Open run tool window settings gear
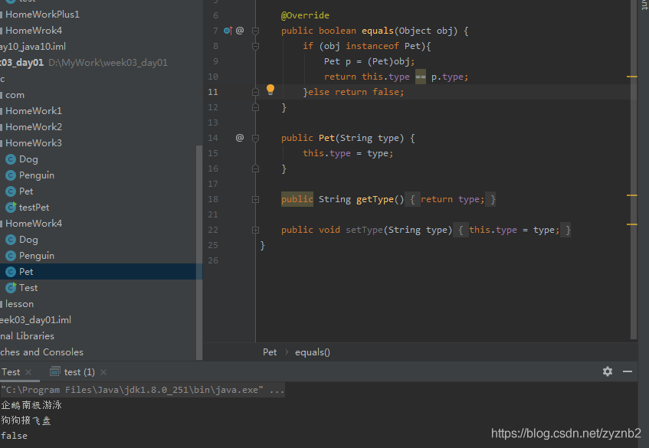This screenshot has height=448, width=649. (x=607, y=371)
